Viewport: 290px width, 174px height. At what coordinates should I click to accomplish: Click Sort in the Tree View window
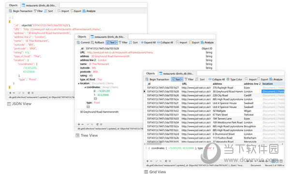[x=133, y=43]
